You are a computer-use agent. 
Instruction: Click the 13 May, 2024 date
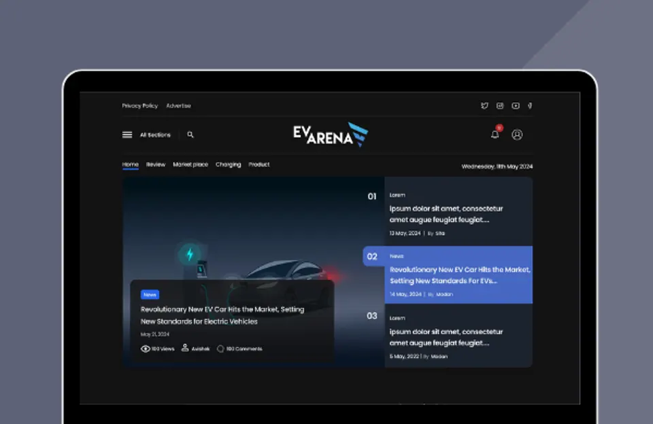(x=405, y=234)
